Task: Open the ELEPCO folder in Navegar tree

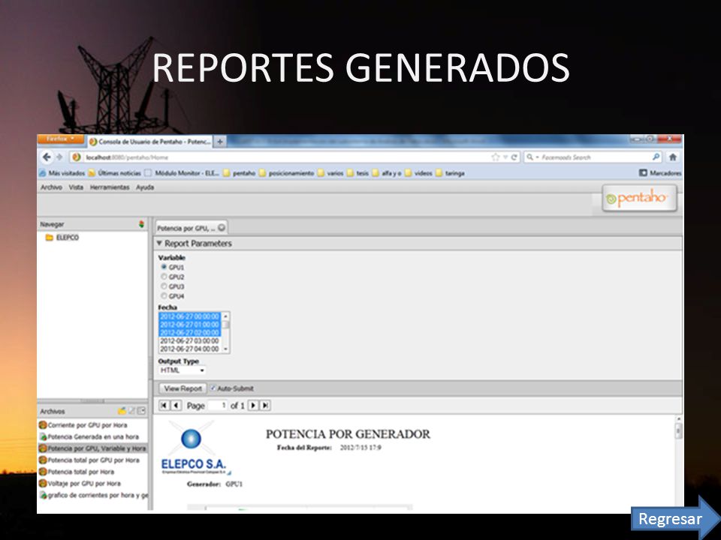Action: click(x=62, y=238)
